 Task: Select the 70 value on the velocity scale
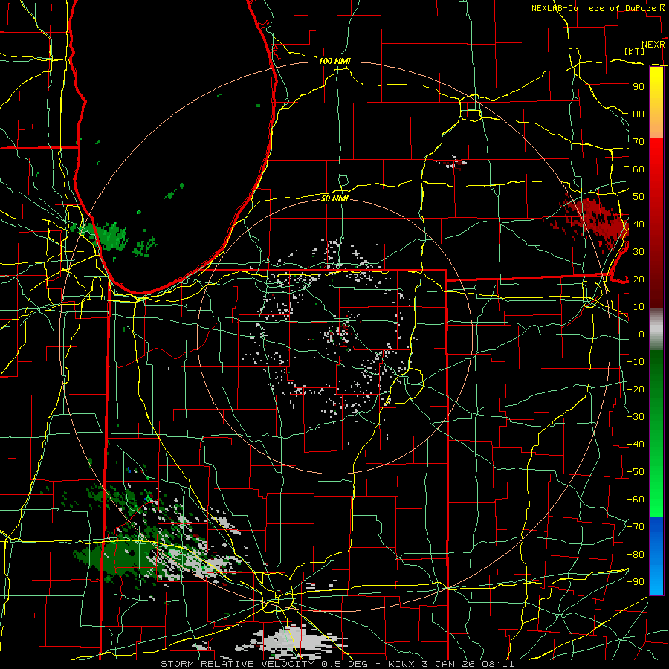point(639,142)
